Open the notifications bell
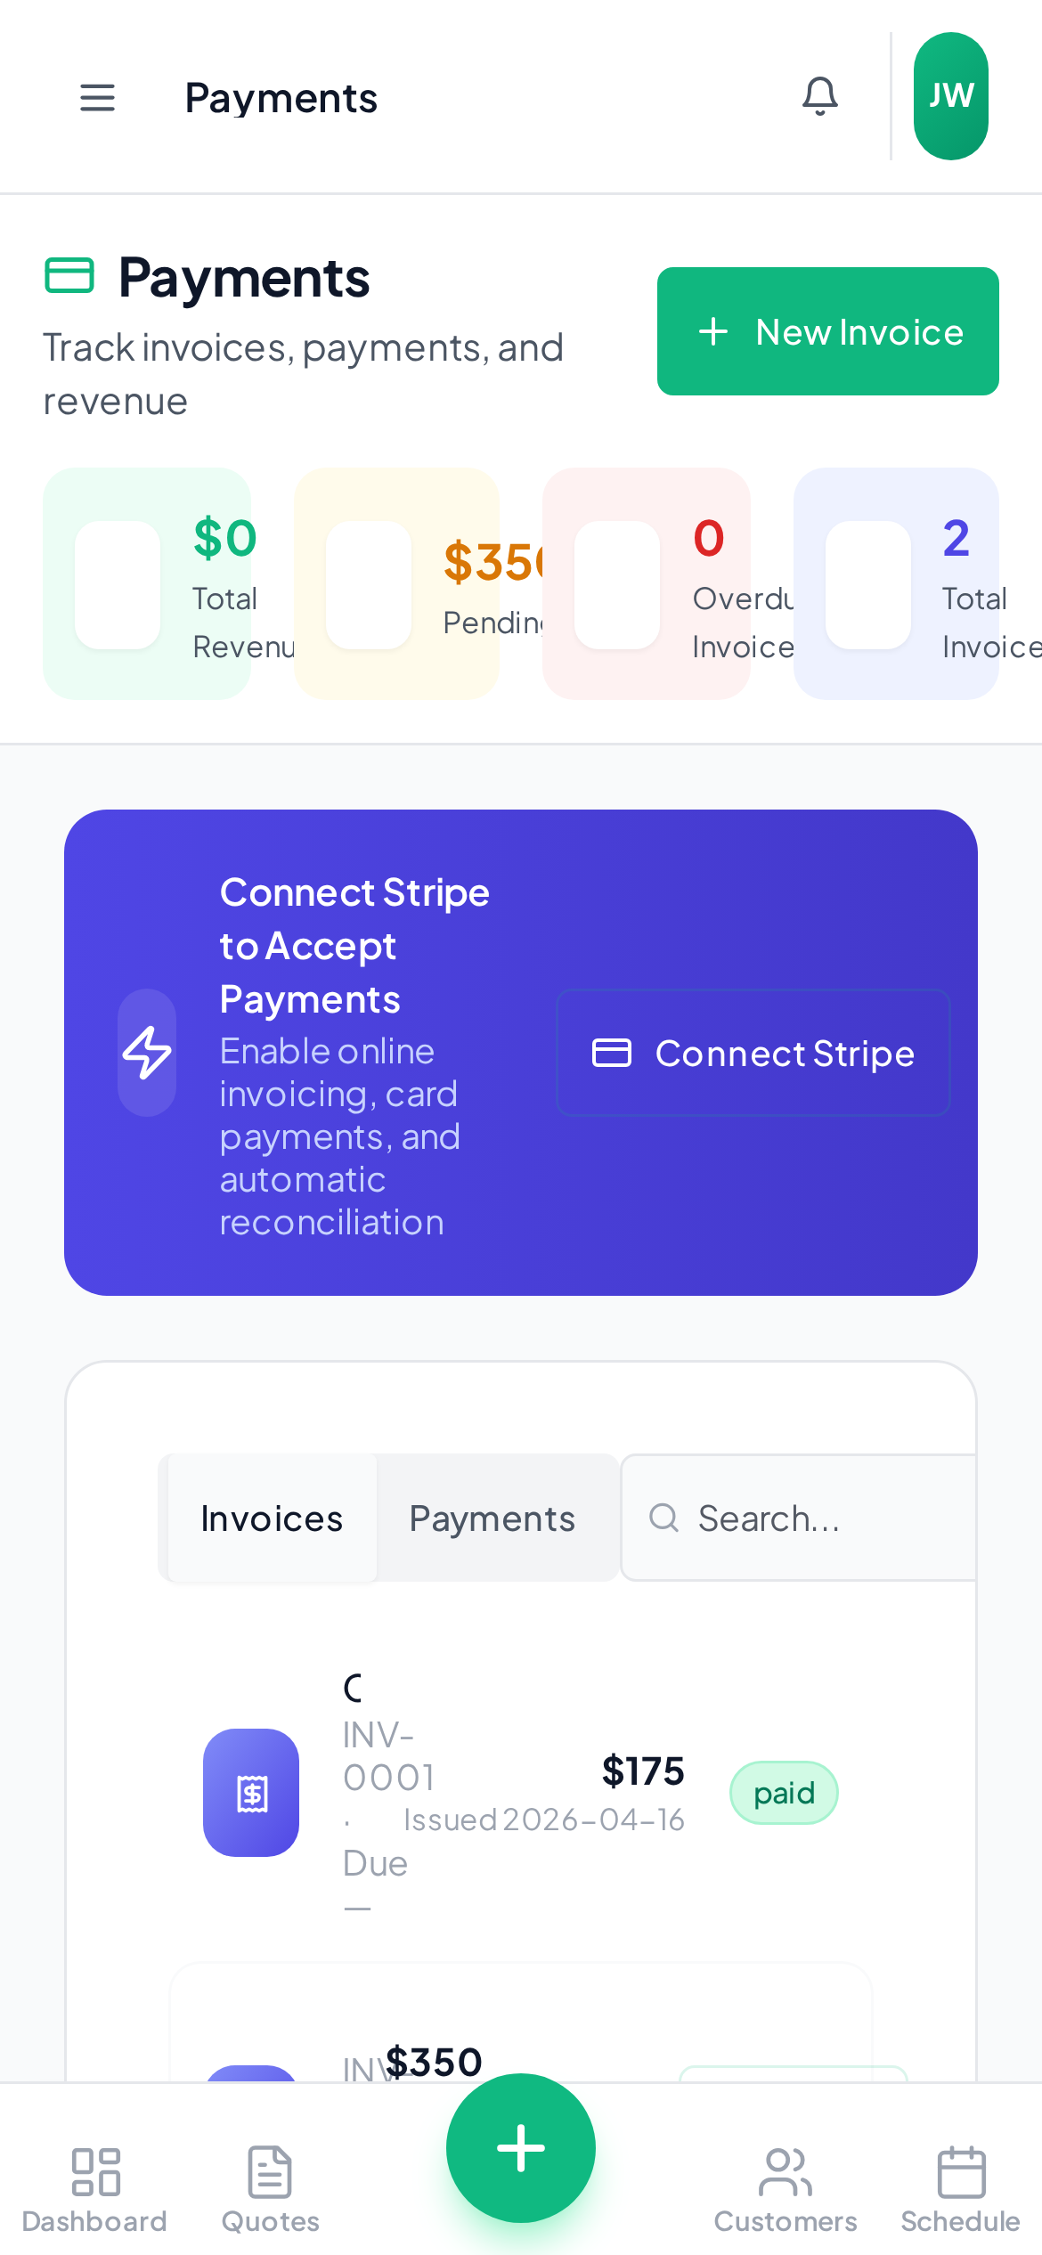 [819, 96]
